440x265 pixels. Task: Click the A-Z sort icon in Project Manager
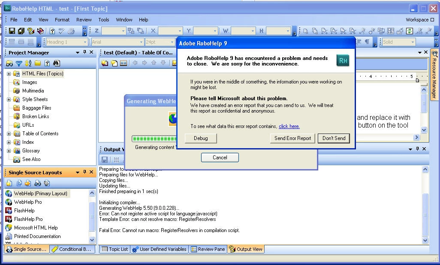point(28,63)
